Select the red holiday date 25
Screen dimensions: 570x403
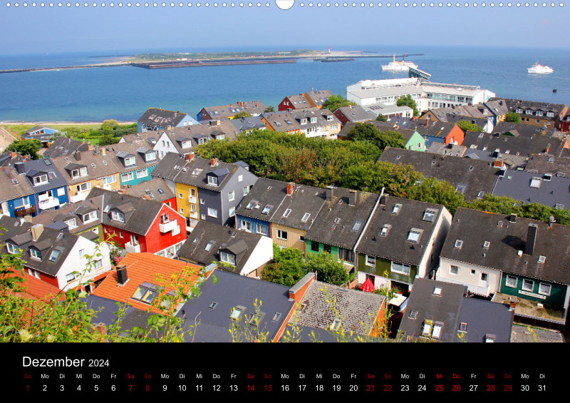pos(440,388)
